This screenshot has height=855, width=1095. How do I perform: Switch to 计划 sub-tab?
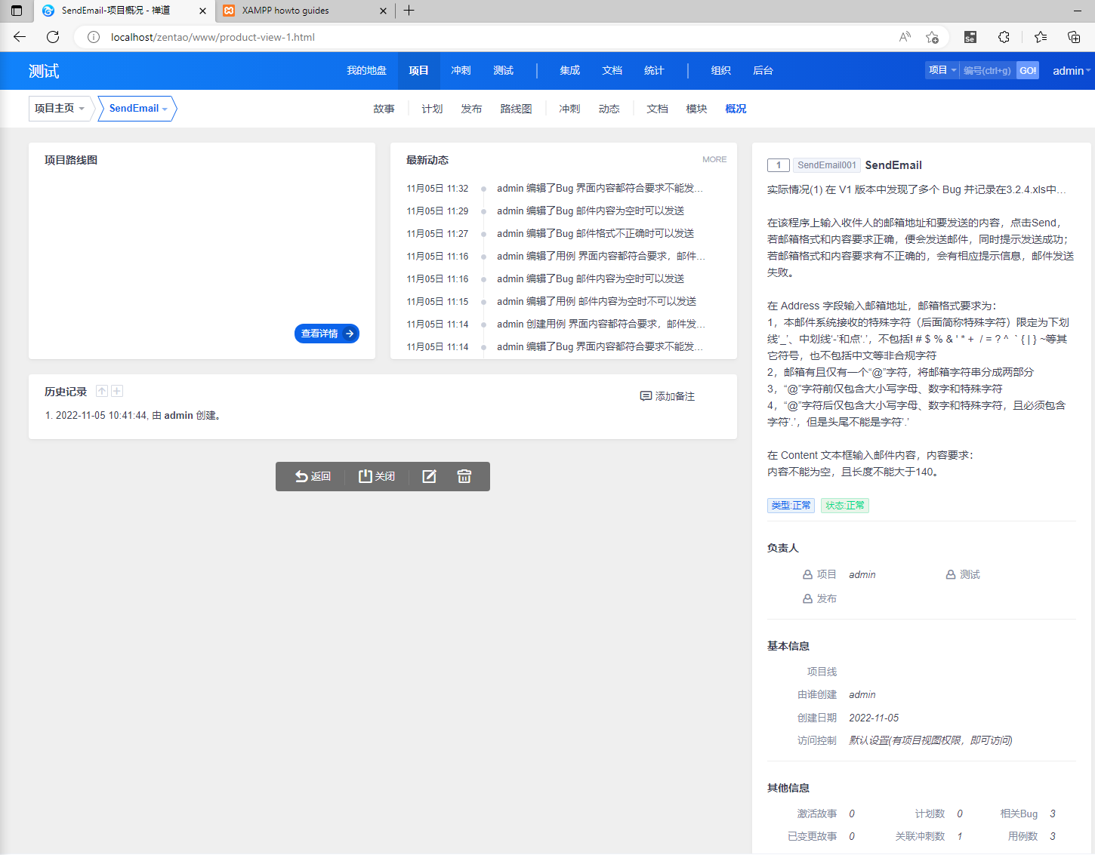[x=432, y=109]
